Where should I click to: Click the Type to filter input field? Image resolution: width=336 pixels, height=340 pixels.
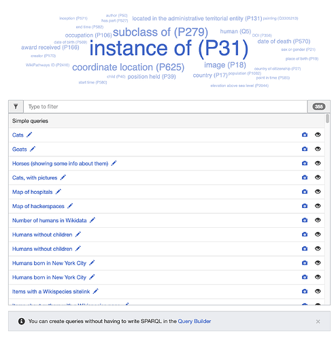pos(165,107)
